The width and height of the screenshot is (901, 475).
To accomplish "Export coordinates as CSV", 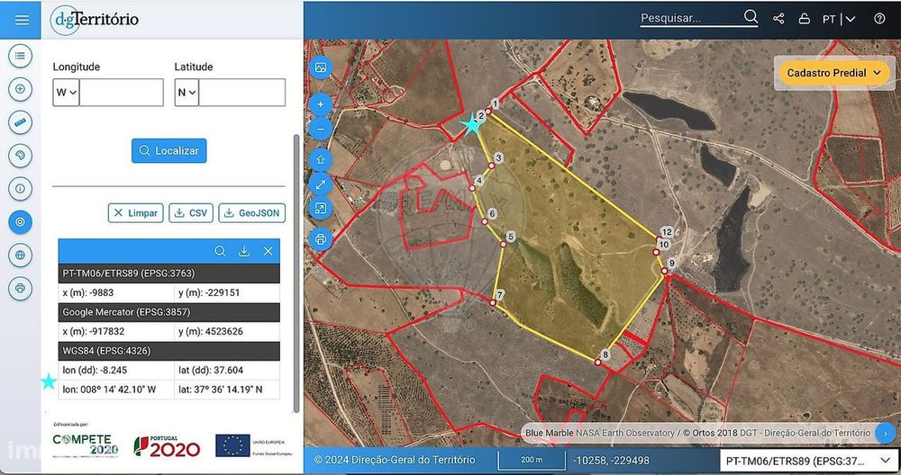I will point(191,213).
